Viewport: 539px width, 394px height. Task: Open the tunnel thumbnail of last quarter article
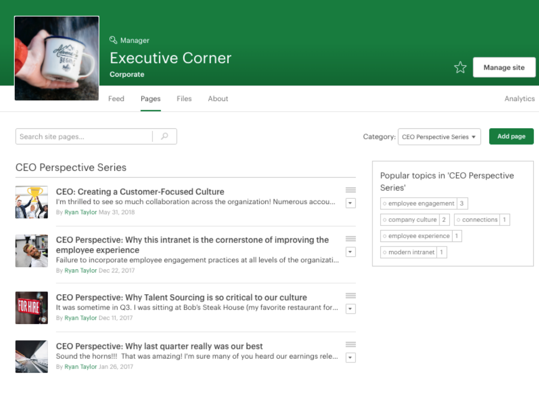pyautogui.click(x=32, y=357)
